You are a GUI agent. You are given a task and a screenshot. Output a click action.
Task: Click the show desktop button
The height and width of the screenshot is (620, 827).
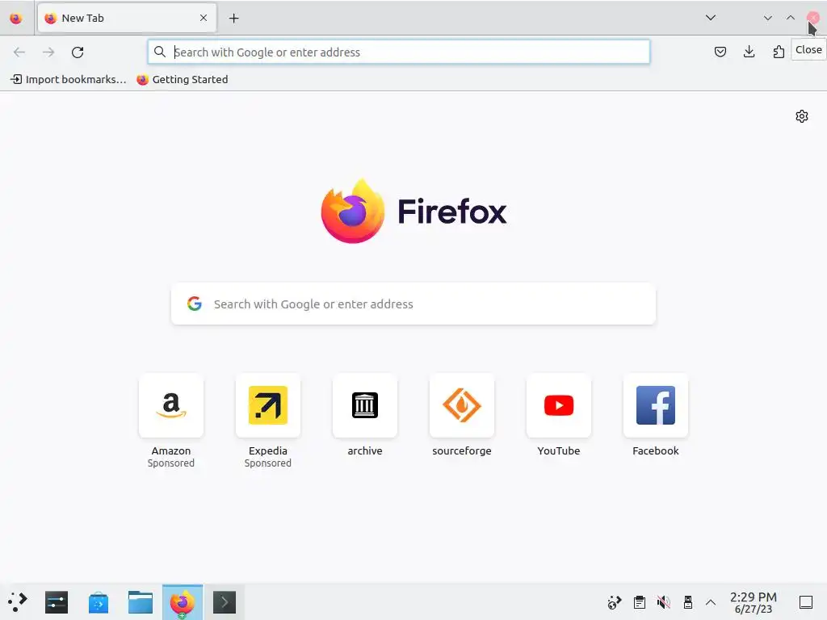click(806, 602)
